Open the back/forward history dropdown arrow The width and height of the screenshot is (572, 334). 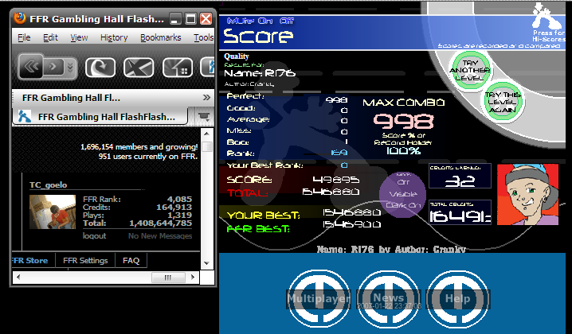tap(70, 67)
